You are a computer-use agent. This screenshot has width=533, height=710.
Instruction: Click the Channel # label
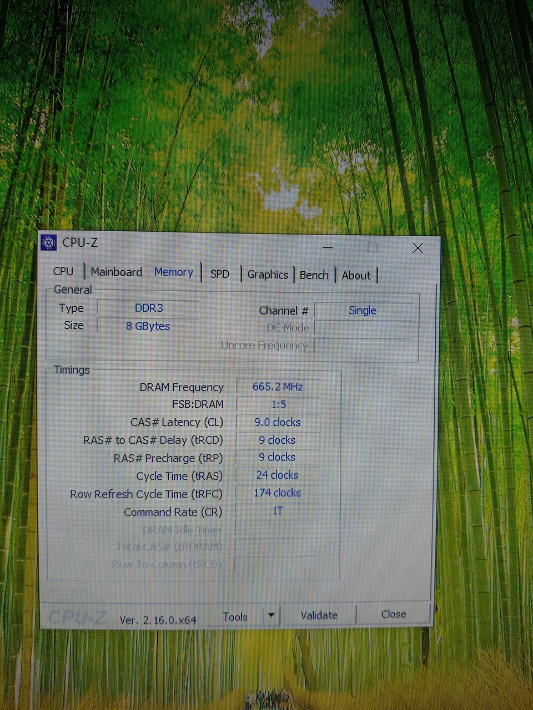(284, 311)
